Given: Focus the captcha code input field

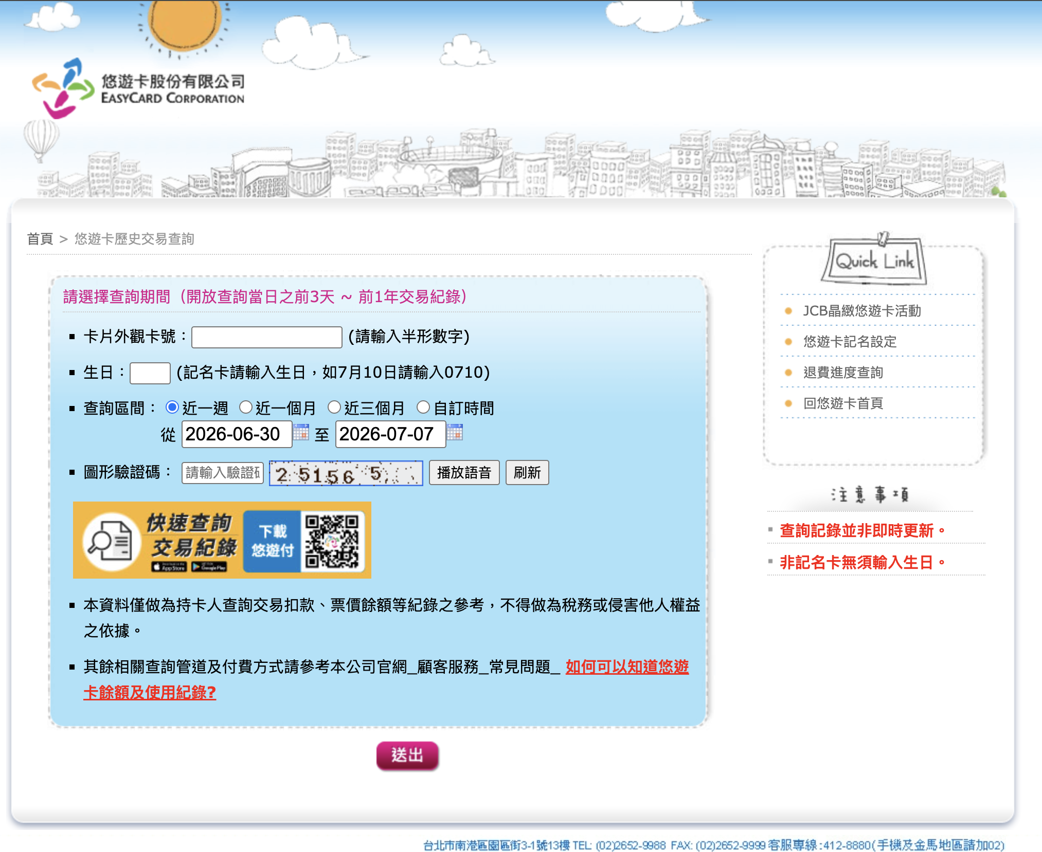Looking at the screenshot, I should (223, 473).
